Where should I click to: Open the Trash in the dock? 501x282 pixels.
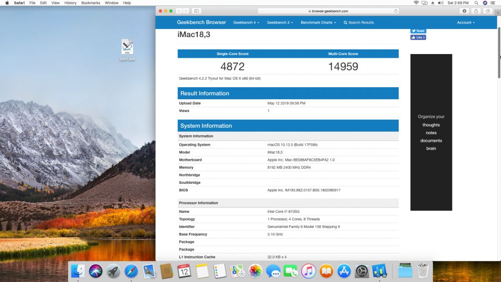pyautogui.click(x=423, y=271)
